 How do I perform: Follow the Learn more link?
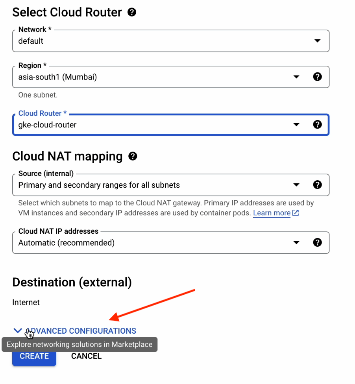272,213
